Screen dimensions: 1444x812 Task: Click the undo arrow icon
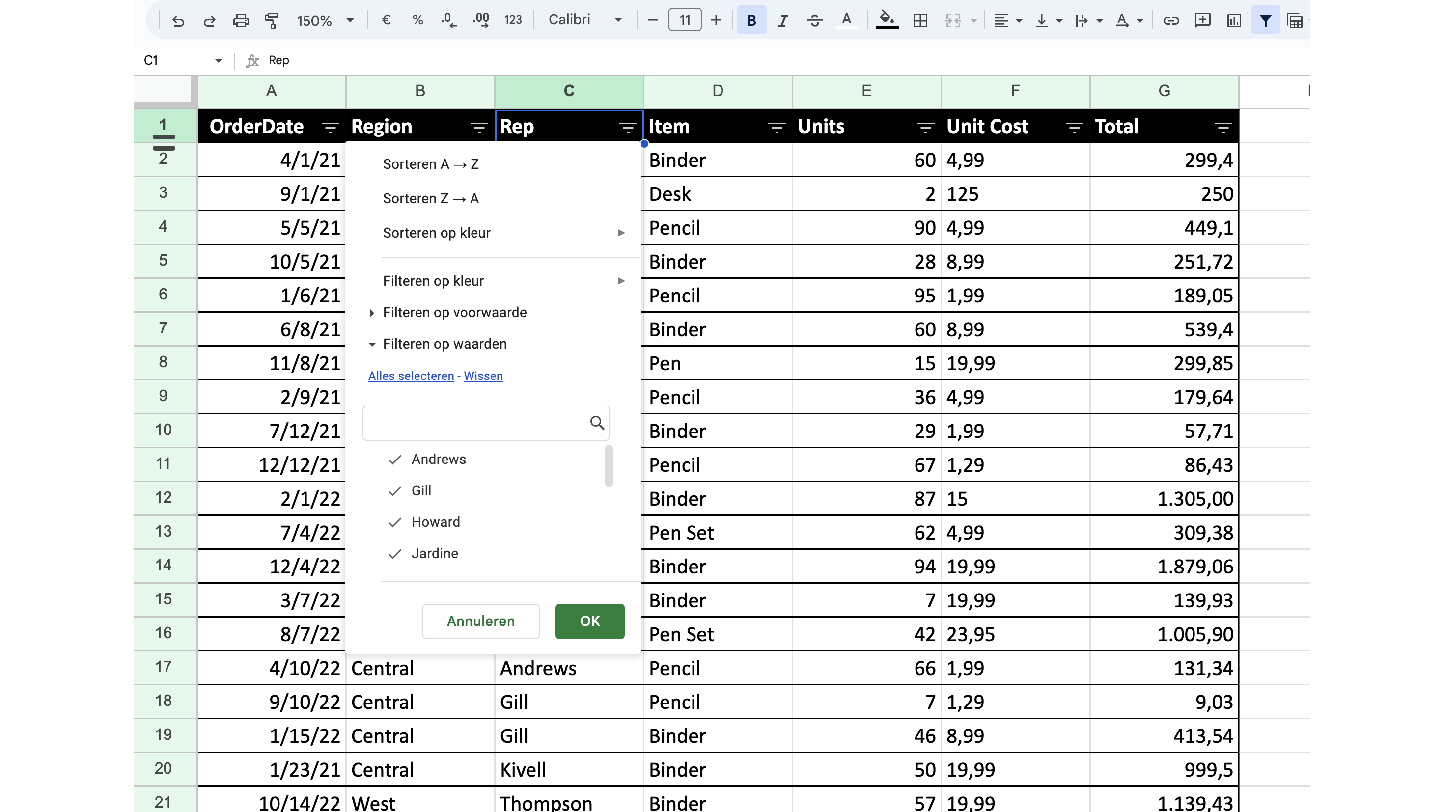(x=178, y=21)
